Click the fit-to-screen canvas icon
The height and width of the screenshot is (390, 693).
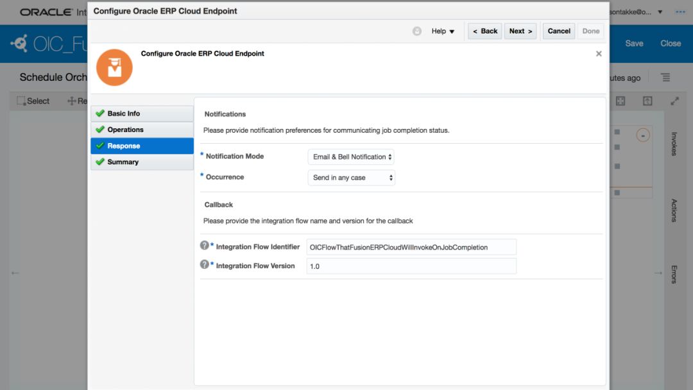620,101
